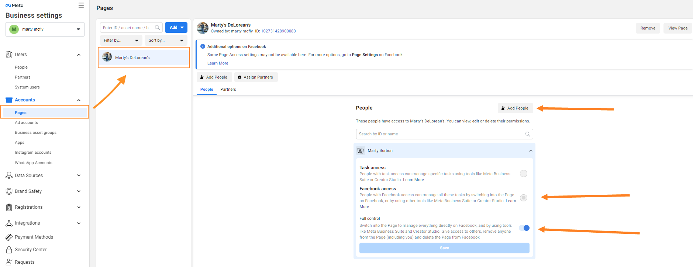Open Instagram accounts in sidebar
The image size is (693, 267).
[x=33, y=152]
